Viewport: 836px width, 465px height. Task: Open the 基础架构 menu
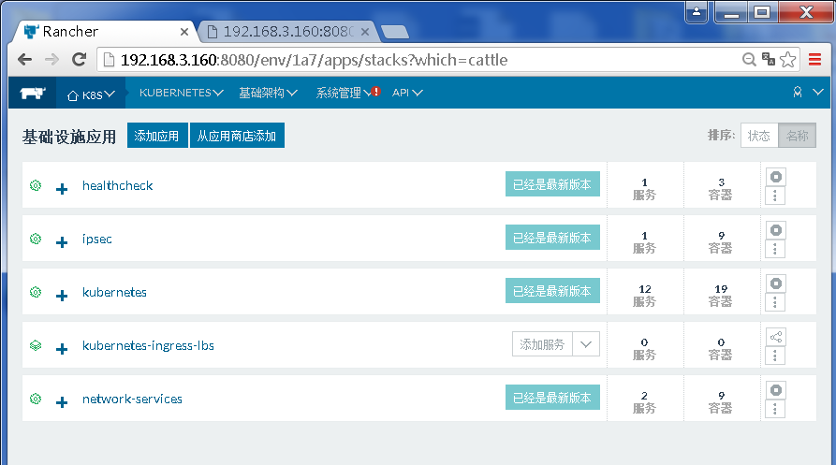click(268, 93)
